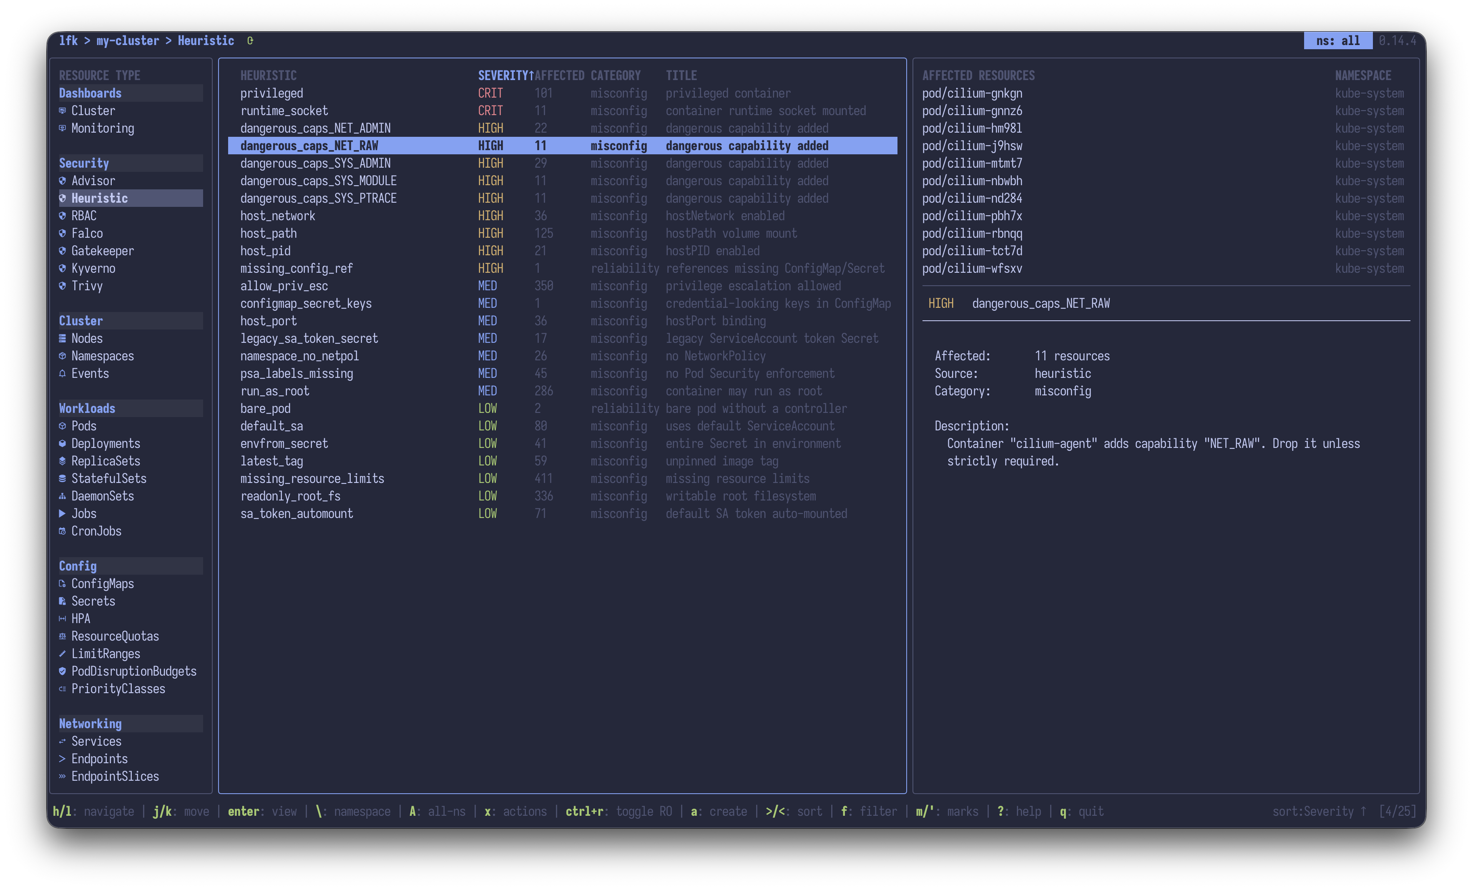Click the Gatekeeper shield icon
1473x890 pixels.
pyautogui.click(x=62, y=251)
